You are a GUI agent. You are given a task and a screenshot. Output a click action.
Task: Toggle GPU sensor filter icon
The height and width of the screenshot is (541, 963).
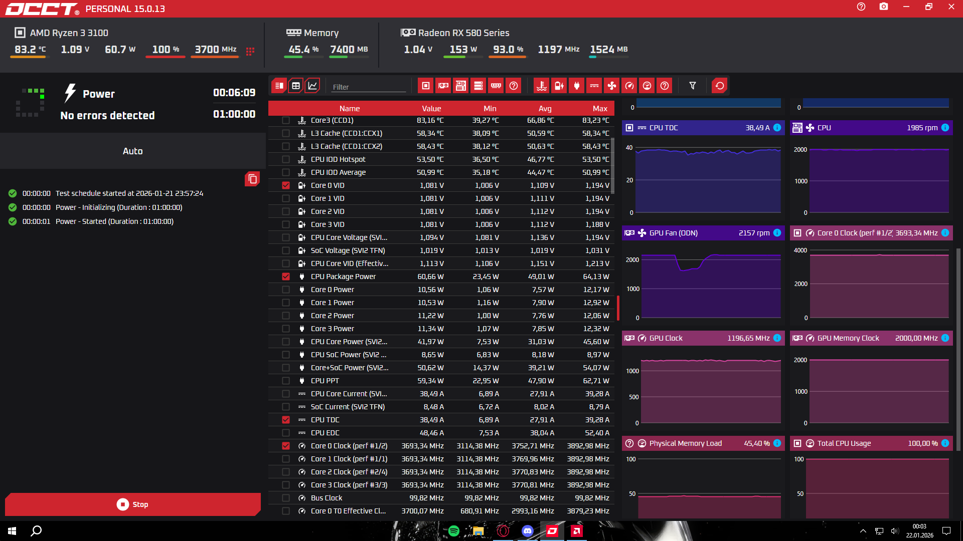pos(443,86)
